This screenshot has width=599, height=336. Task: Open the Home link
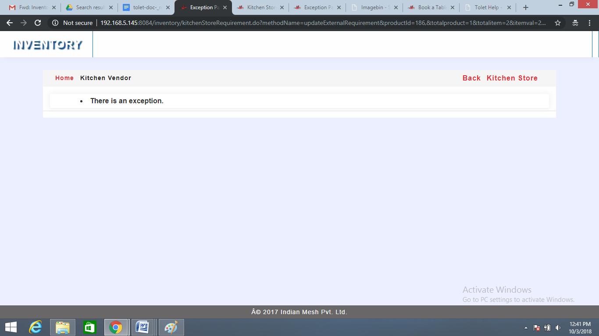(64, 78)
